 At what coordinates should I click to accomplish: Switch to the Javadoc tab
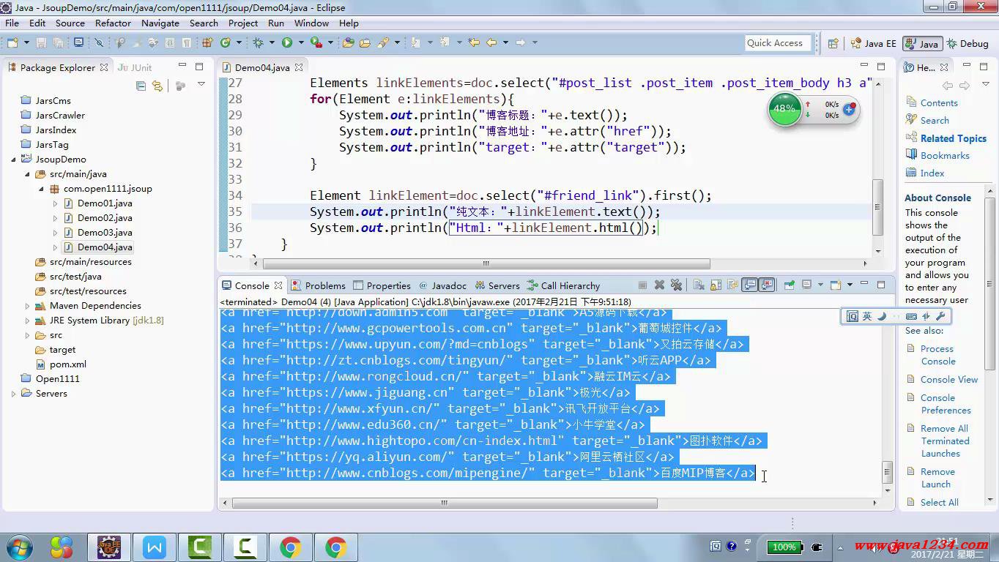click(442, 285)
